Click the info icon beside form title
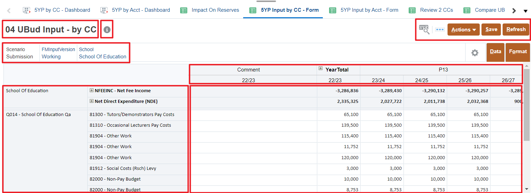This screenshot has height=193, width=531. (x=107, y=30)
